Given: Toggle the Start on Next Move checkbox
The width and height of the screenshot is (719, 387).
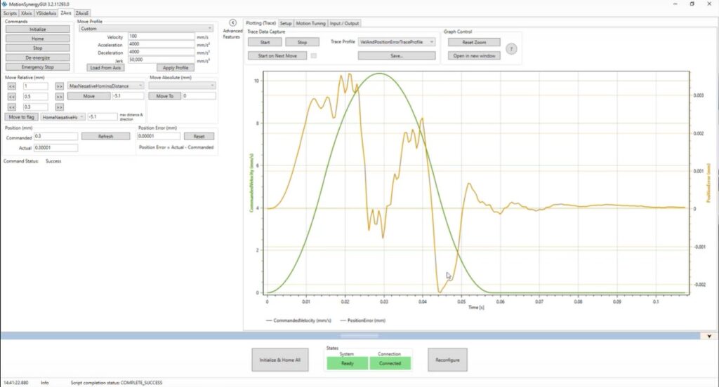Looking at the screenshot, I should (314, 56).
